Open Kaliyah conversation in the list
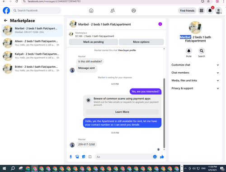The width and height of the screenshot is (226, 172). point(32,56)
